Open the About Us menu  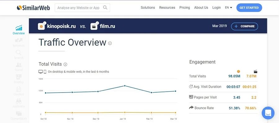coord(201,8)
